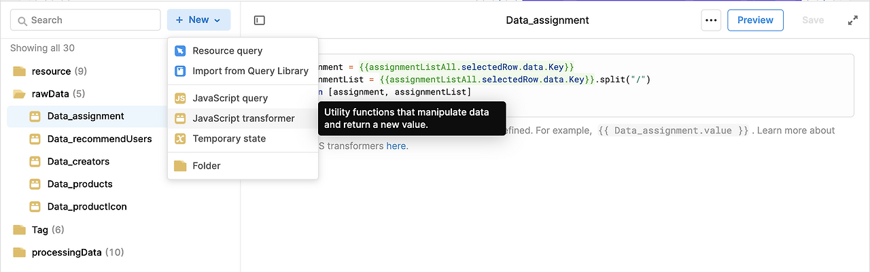This screenshot has height=272, width=870.
Task: Choose JavaScript transformer from the menu
Action: (243, 118)
